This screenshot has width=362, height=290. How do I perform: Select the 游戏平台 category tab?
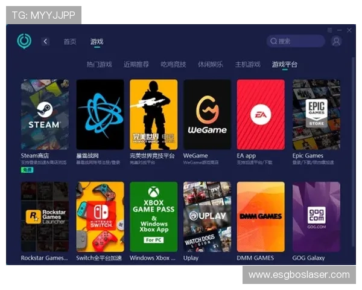coord(285,64)
